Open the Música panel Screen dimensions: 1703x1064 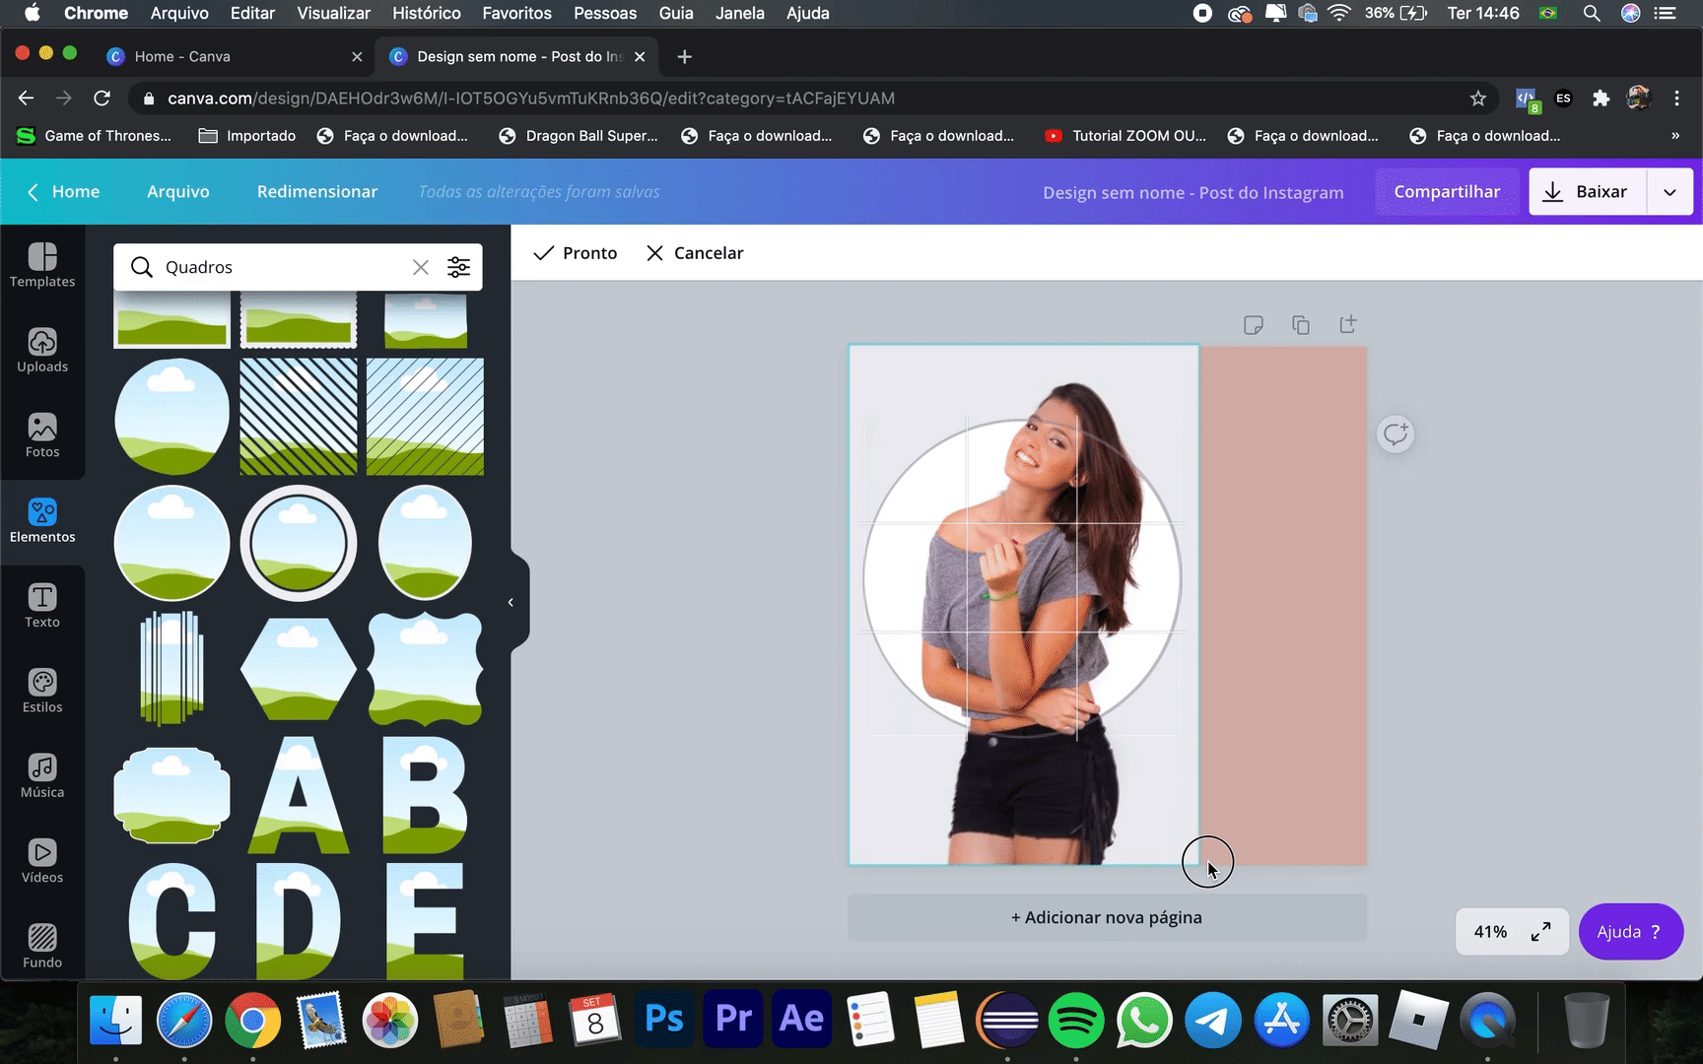42,776
